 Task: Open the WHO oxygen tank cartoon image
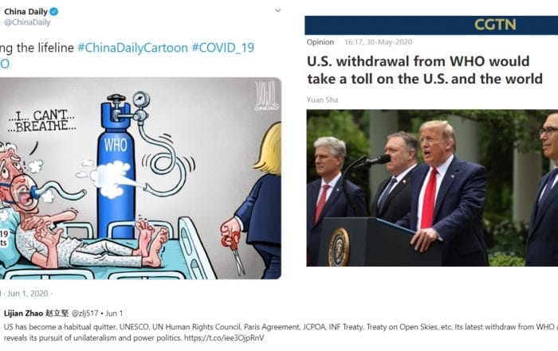(140, 178)
